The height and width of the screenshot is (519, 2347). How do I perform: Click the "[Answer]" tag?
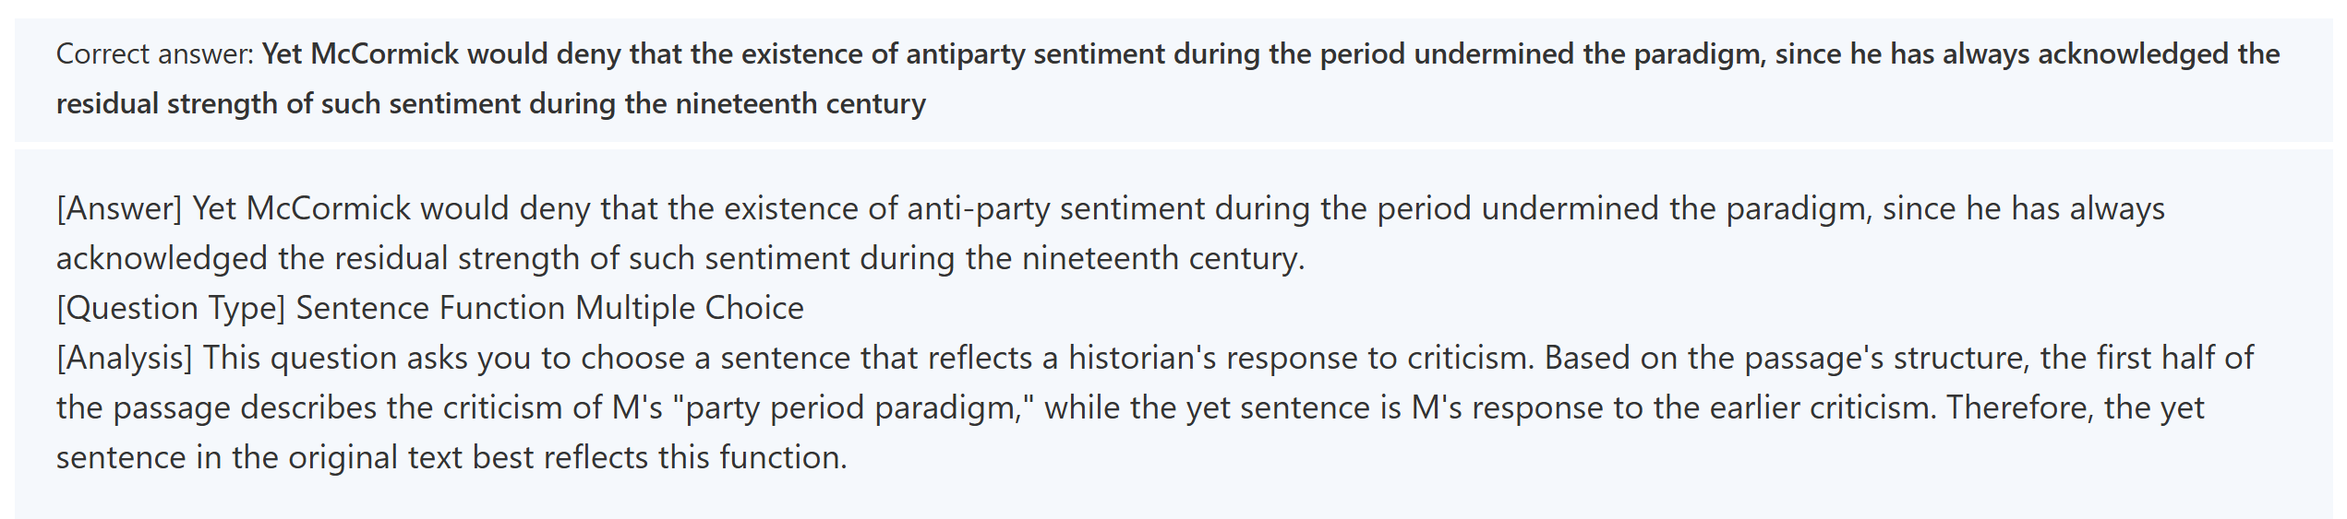(x=119, y=209)
